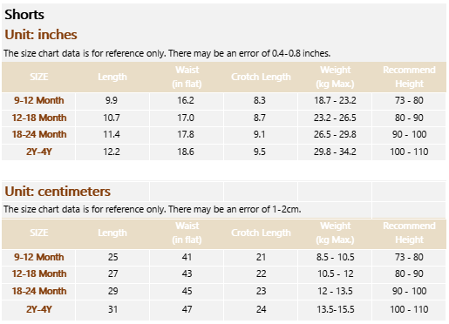This screenshot has height=324, width=449.
Task: Select the waist value 41 in the centimeters table
Action: tap(187, 257)
